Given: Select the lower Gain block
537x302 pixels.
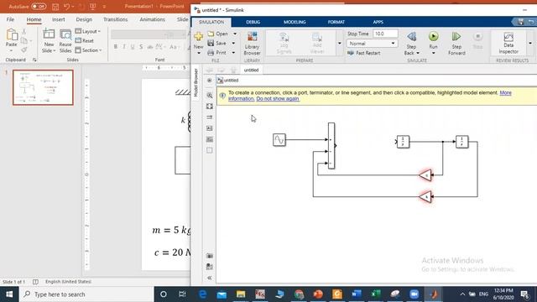Looking at the screenshot, I should tap(425, 196).
